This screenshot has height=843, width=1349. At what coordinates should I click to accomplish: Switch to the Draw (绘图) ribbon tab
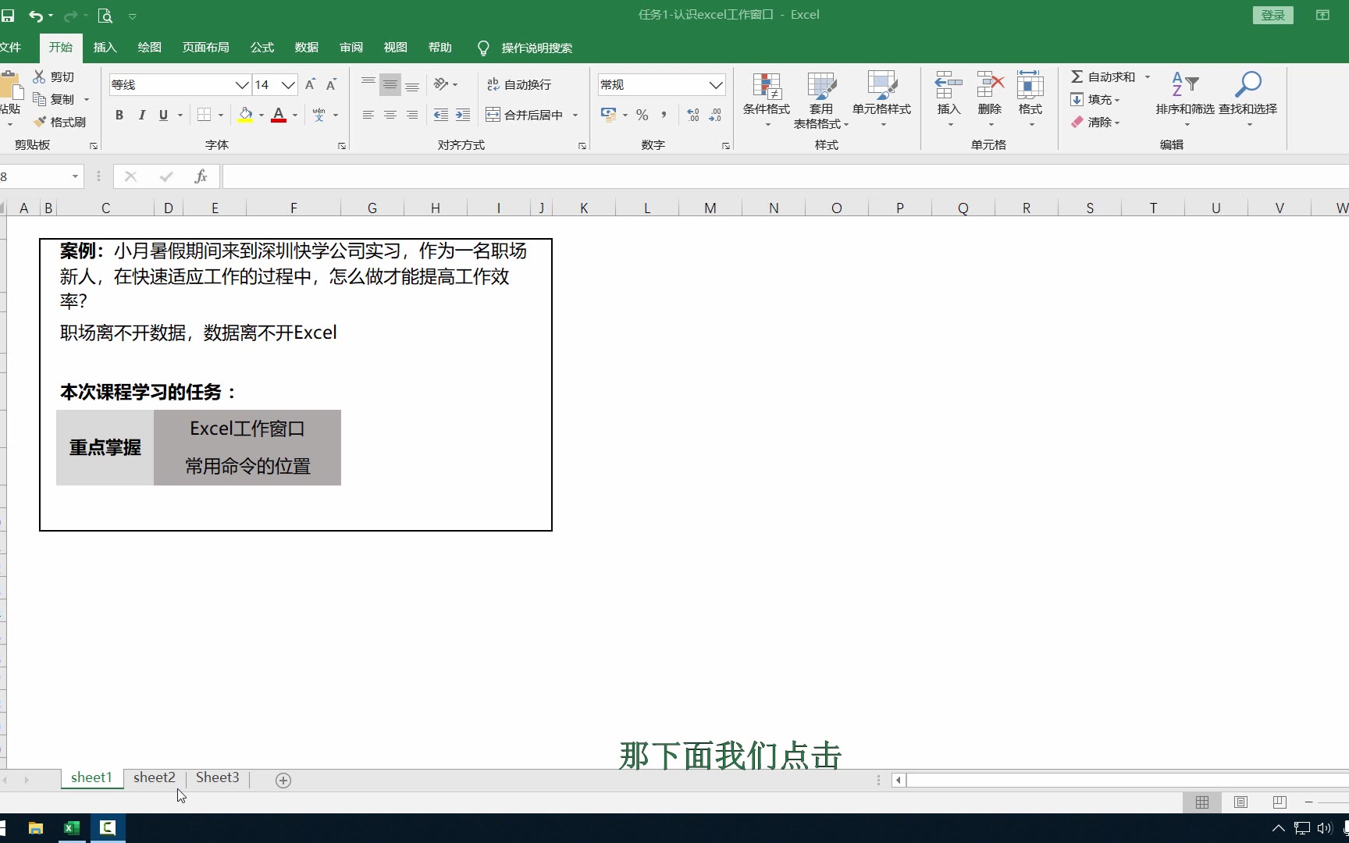pos(149,48)
